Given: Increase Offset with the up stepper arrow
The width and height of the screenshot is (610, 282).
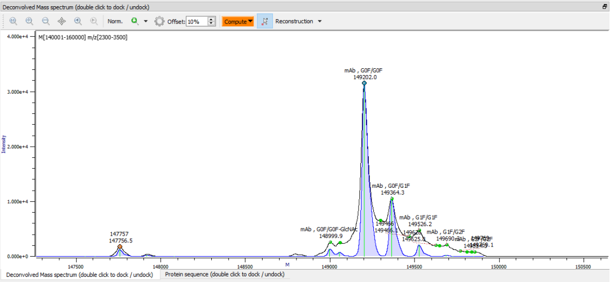Looking at the screenshot, I should 211,19.
